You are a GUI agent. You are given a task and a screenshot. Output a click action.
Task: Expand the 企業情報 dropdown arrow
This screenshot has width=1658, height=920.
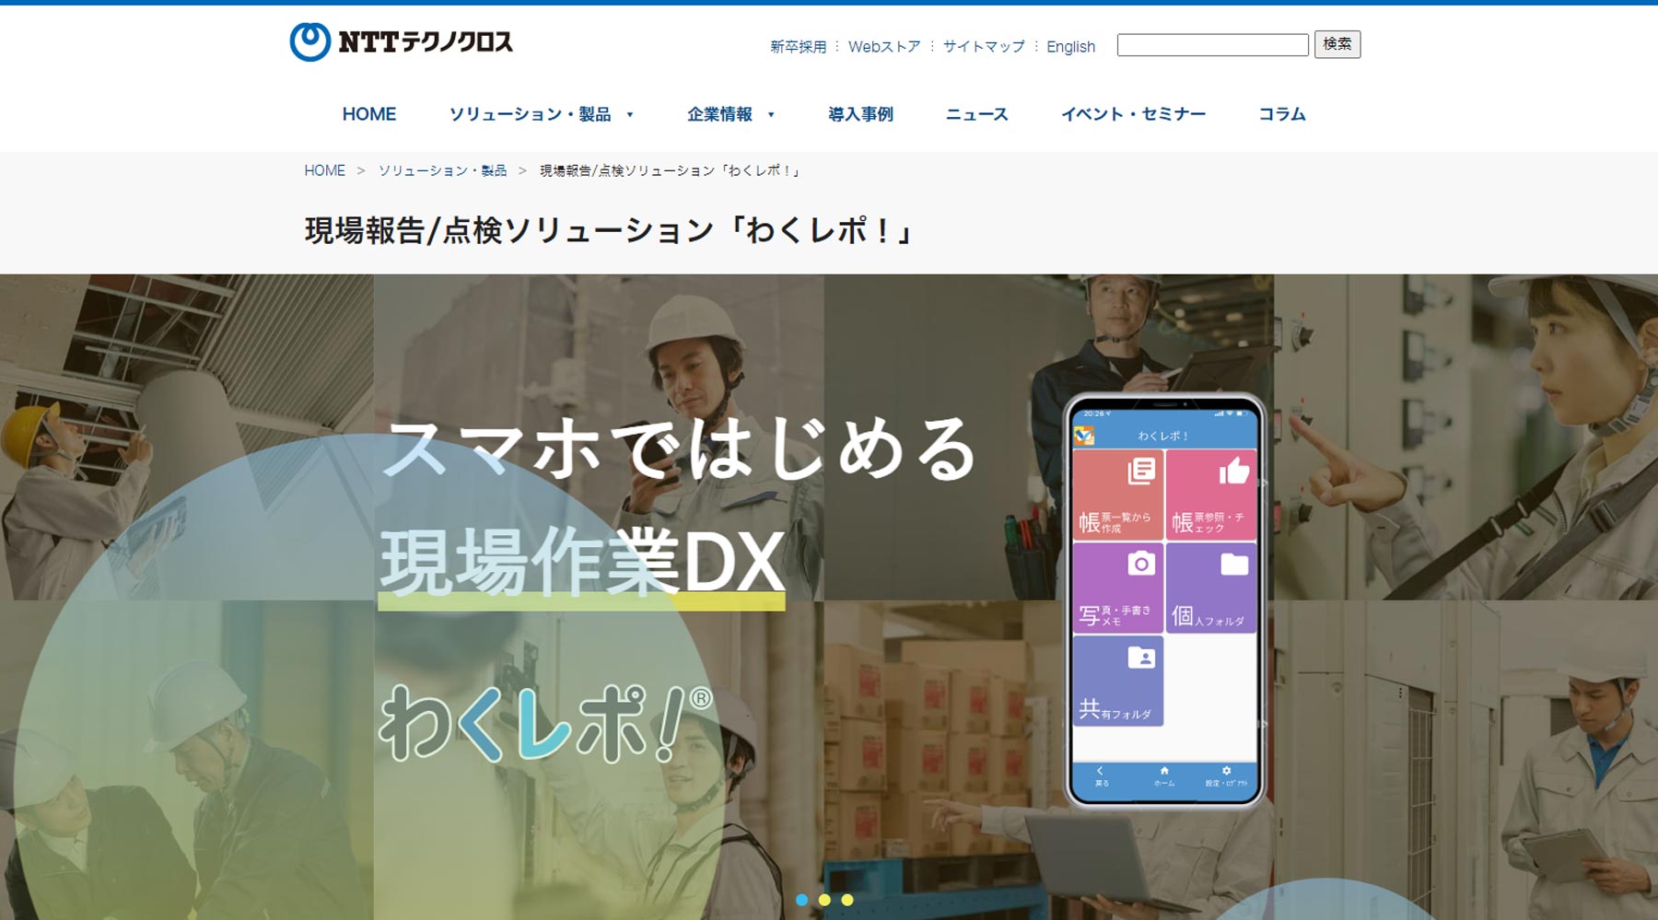point(771,115)
